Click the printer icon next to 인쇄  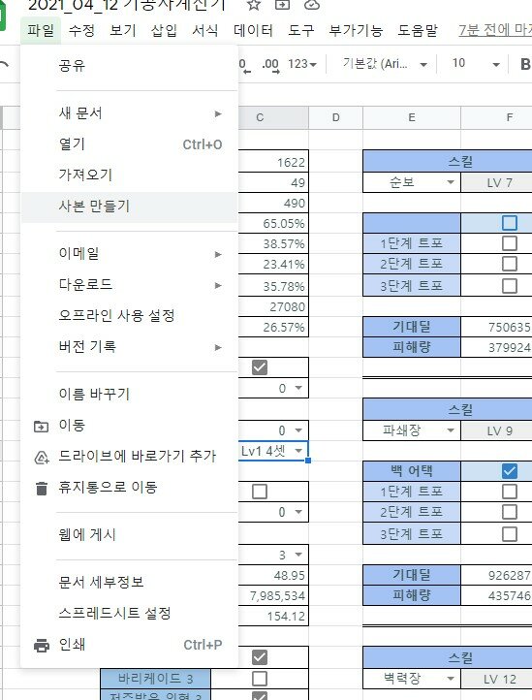pos(42,645)
